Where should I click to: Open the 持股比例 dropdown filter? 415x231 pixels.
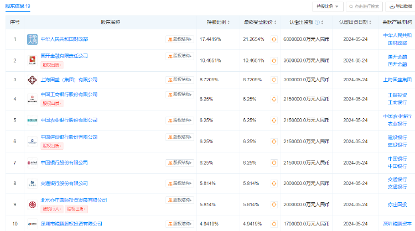(x=328, y=6)
